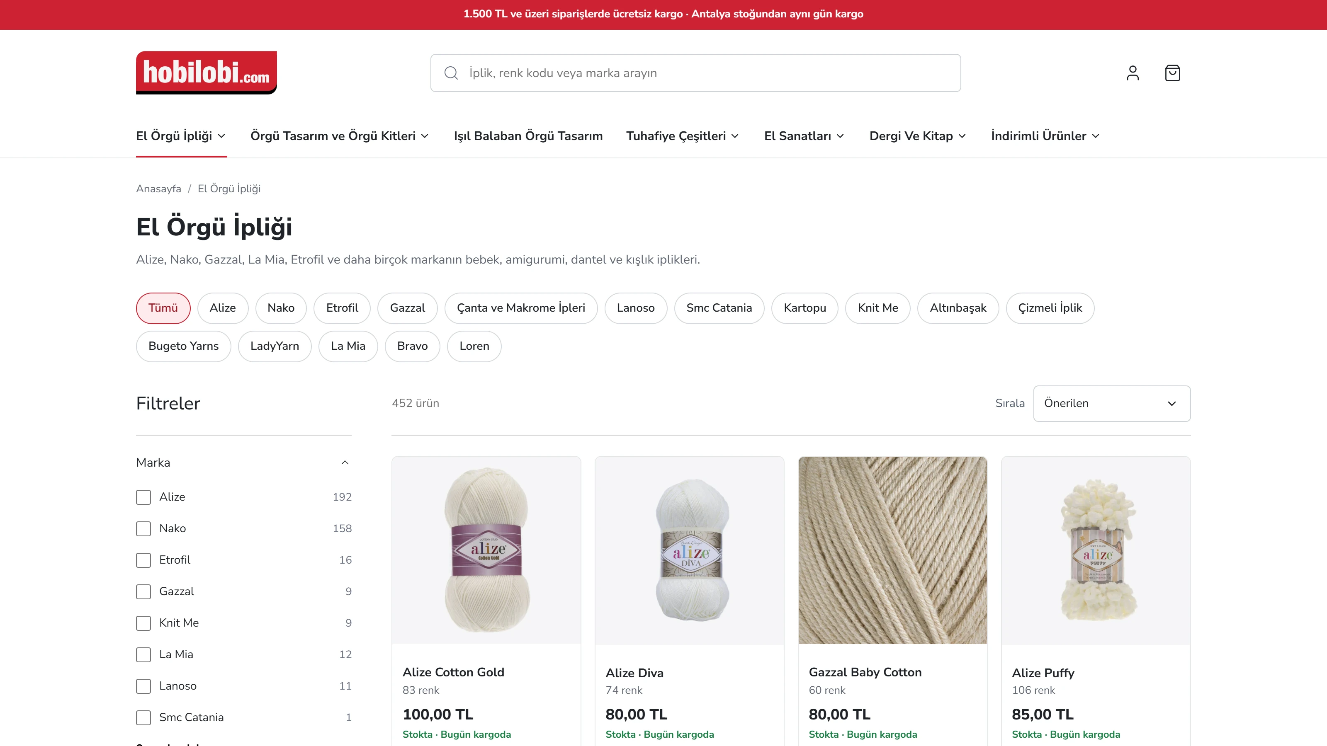Tick the Alize brand checkbox
This screenshot has height=746, width=1327.
[143, 497]
